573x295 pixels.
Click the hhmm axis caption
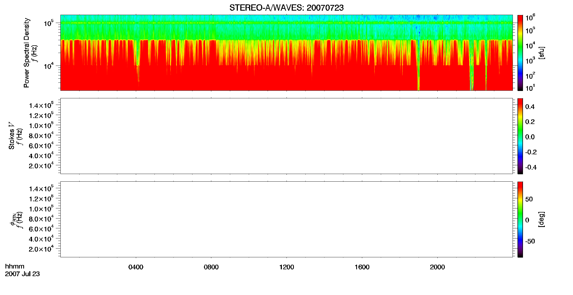(x=15, y=266)
